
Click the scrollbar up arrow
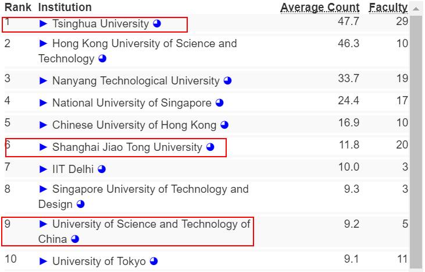click(416, 9)
